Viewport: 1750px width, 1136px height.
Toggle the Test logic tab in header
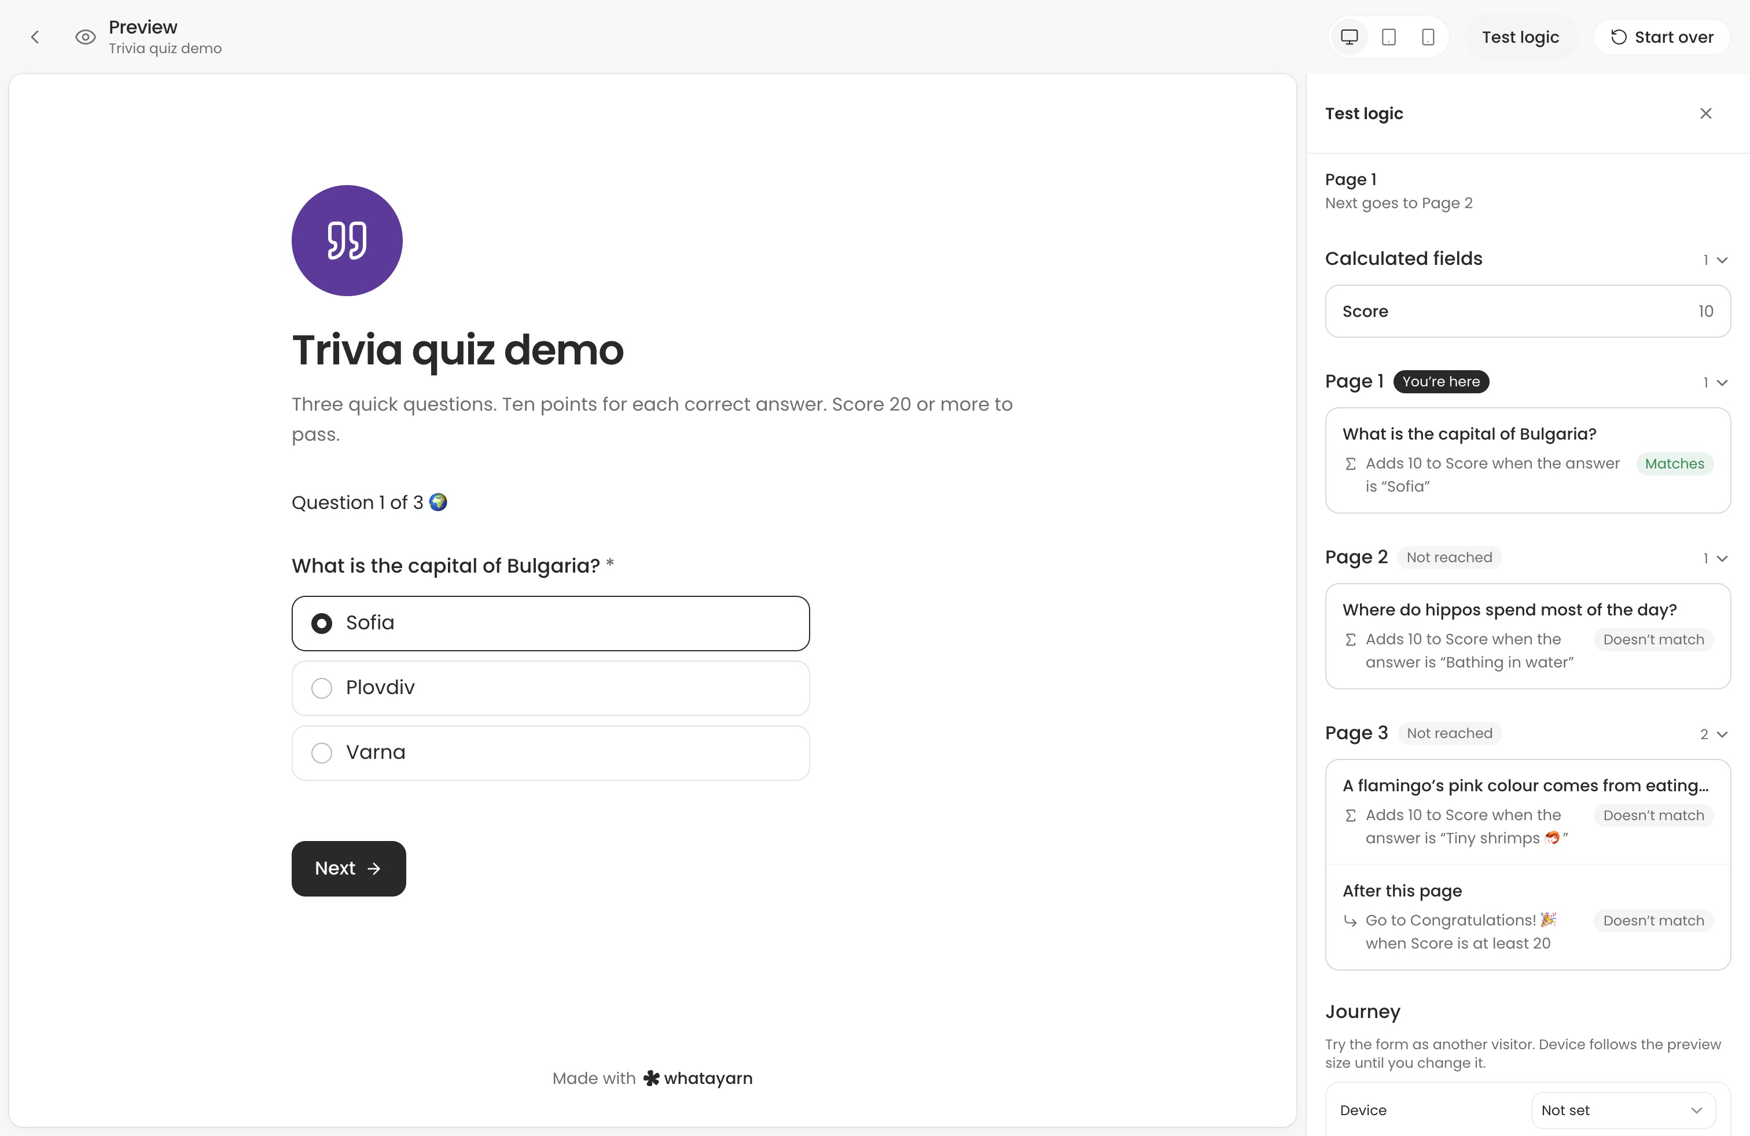(x=1520, y=37)
